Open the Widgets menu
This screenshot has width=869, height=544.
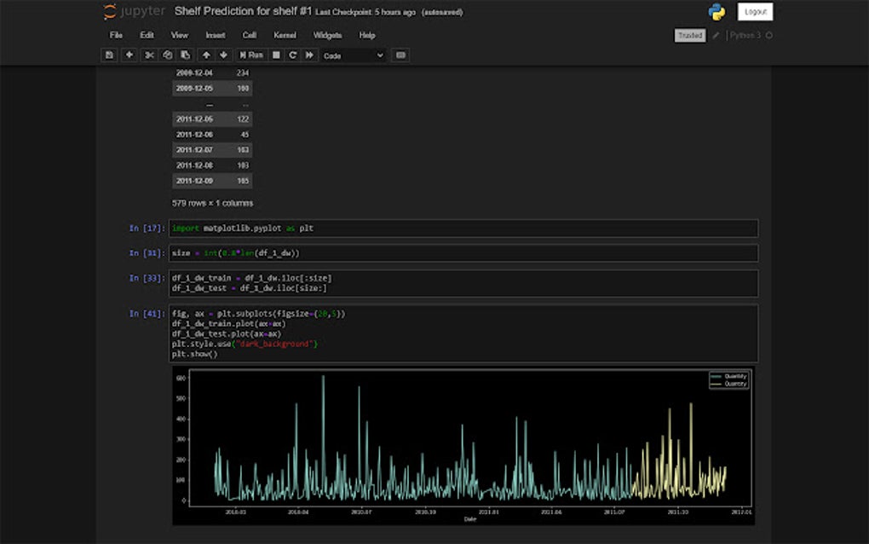(x=326, y=35)
